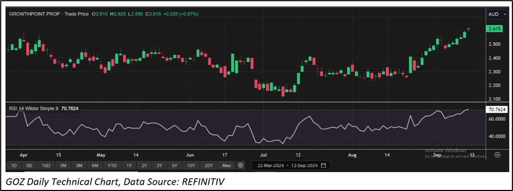Select the YTD time range
This screenshot has height=191, width=513.
[112, 166]
